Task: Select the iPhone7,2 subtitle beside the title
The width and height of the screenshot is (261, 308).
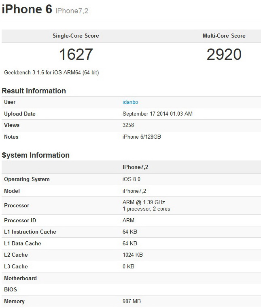Action: tap(72, 11)
